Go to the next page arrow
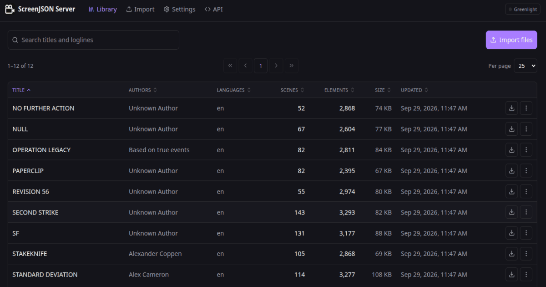 click(276, 66)
